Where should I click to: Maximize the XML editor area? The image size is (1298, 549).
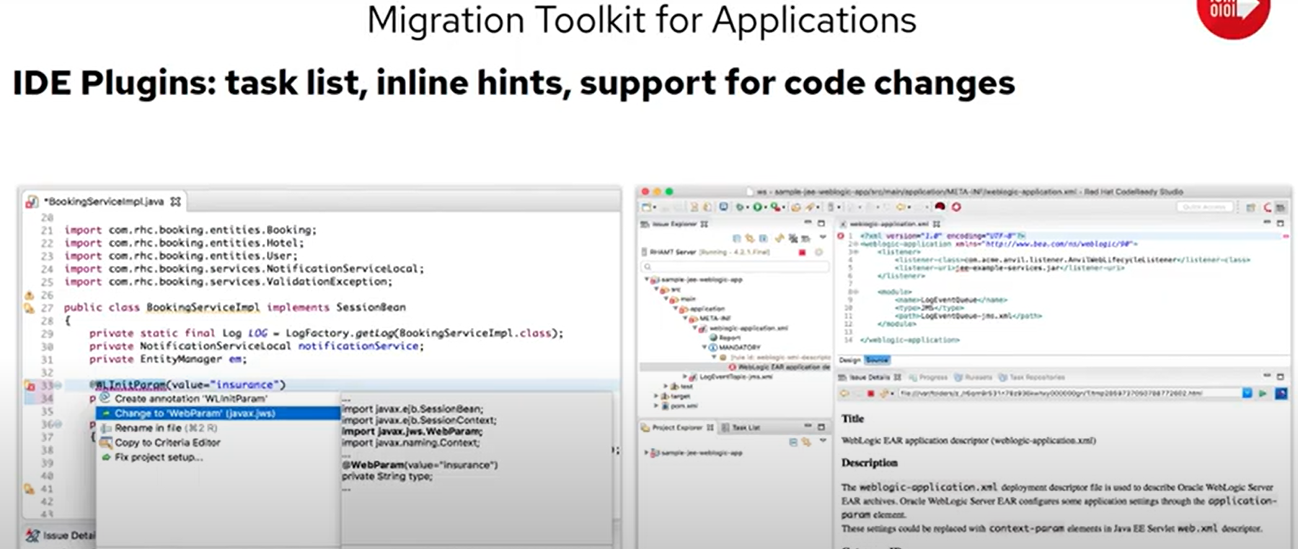tap(1281, 223)
